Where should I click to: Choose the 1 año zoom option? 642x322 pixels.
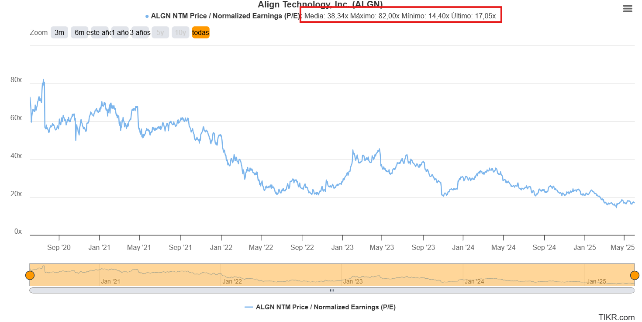[x=120, y=32]
